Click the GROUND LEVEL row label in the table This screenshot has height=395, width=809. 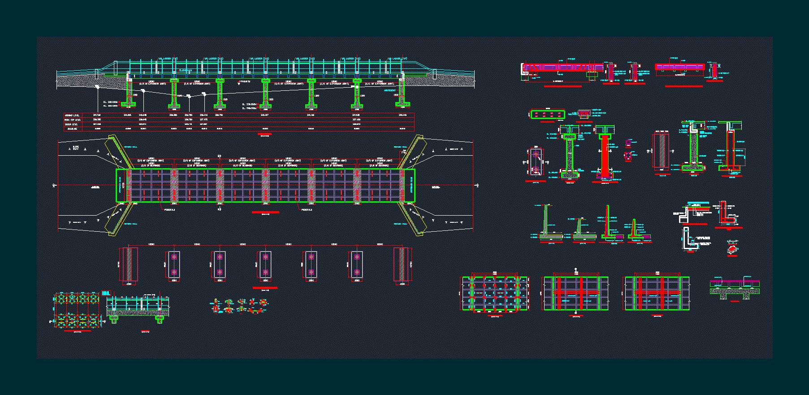(72, 115)
